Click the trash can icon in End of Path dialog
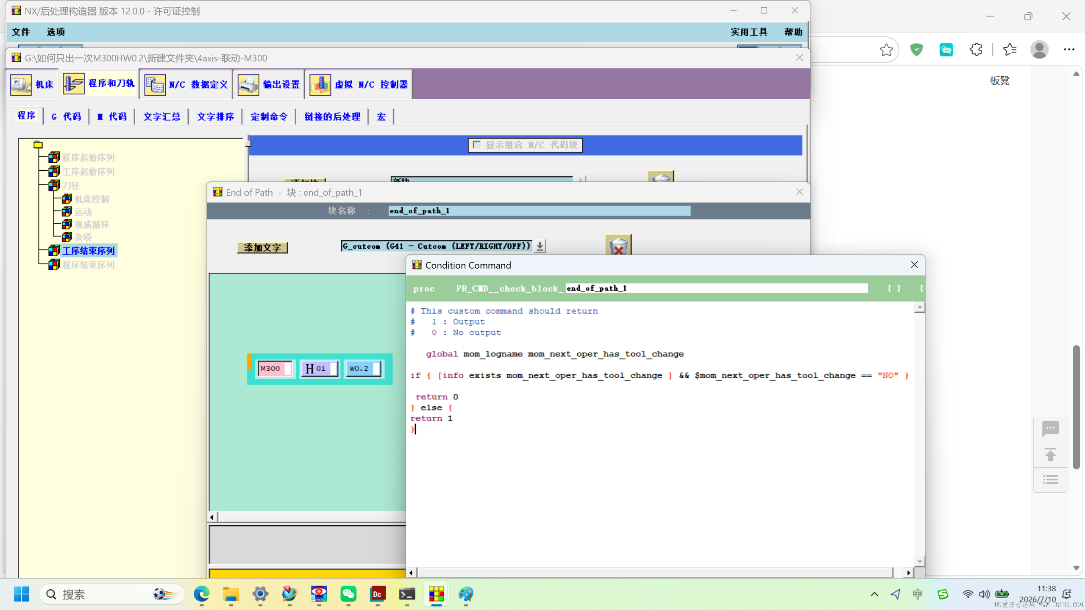 coord(618,245)
